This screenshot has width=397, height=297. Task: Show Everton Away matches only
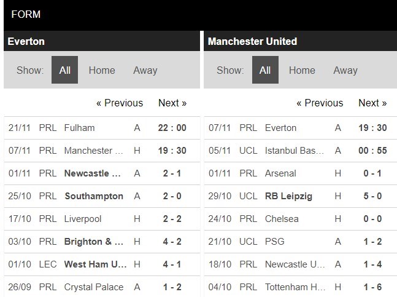[145, 70]
